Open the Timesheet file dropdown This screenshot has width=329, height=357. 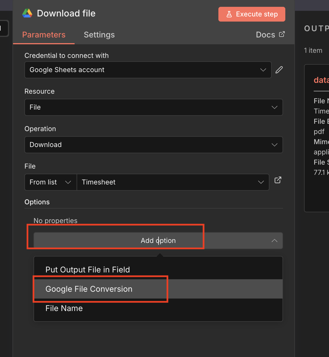(x=173, y=182)
